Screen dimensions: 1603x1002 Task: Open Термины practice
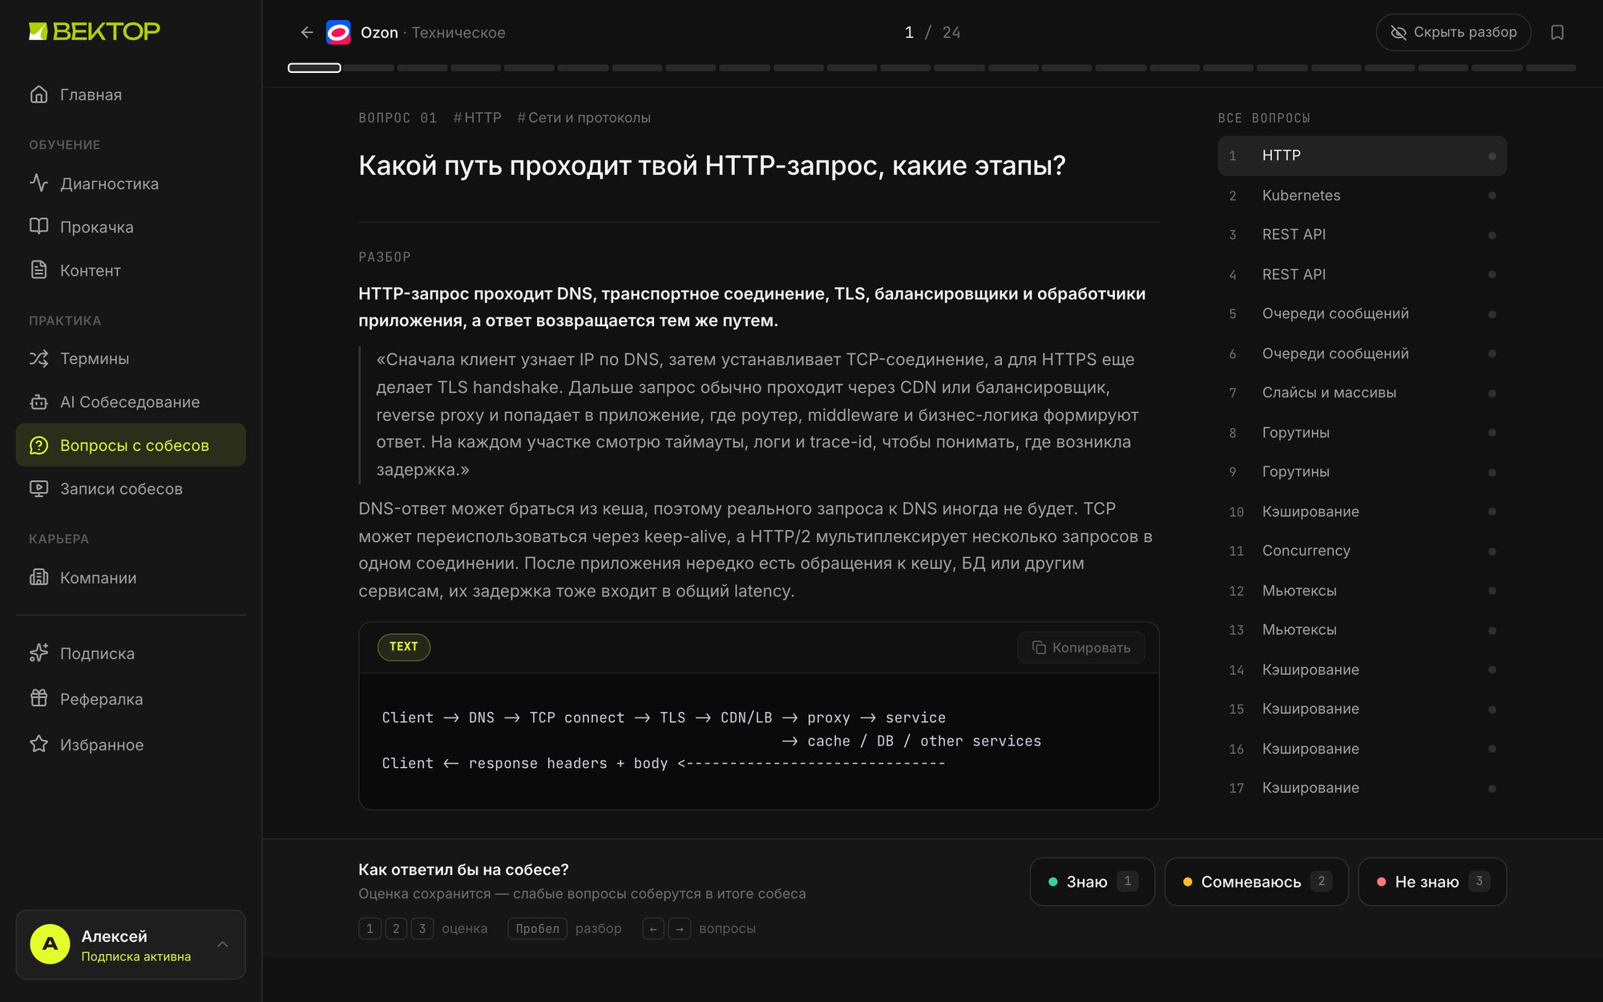pos(131,358)
